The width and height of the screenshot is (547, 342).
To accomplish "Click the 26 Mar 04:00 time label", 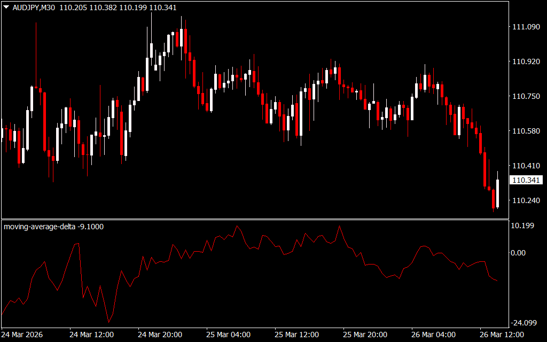I will pos(434,335).
